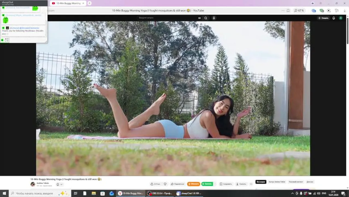The image size is (349, 197).
Task: Open Task View on the taskbar
Action: [76, 193]
